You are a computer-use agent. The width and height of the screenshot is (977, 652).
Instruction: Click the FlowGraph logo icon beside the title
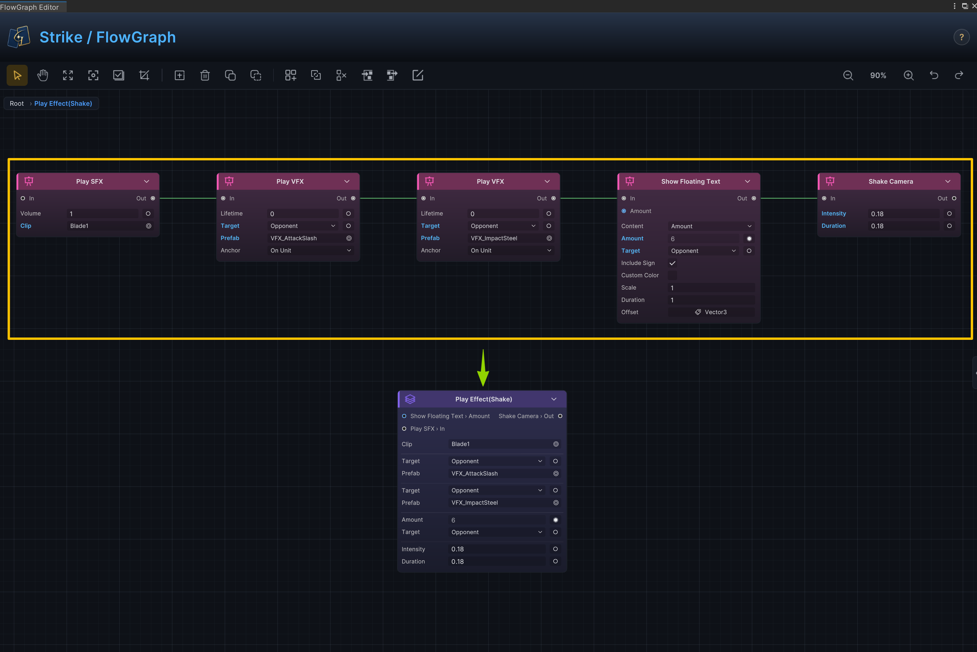click(19, 37)
